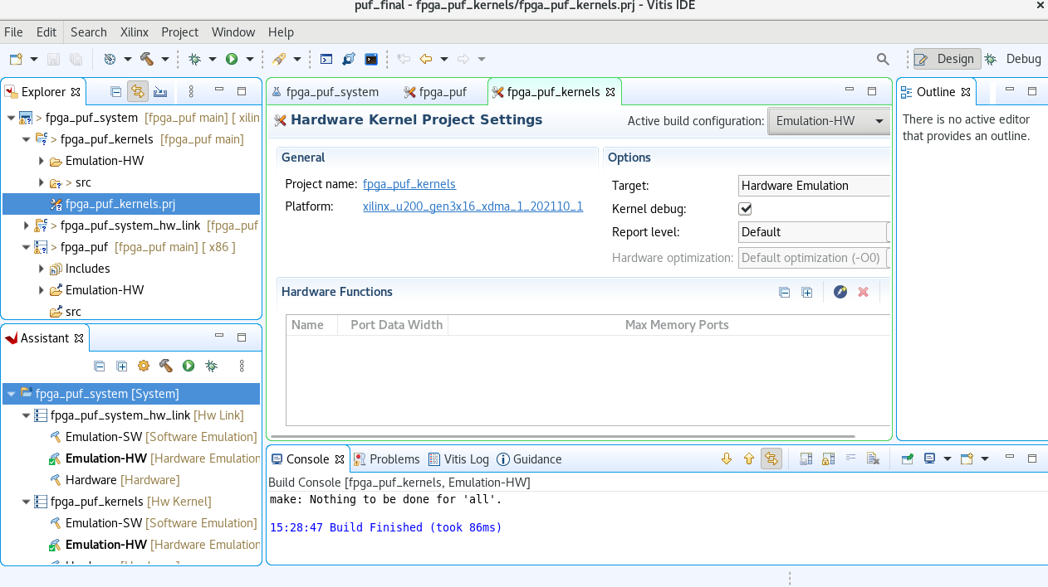Click console Previous (up arrow) icon
1048x587 pixels.
(x=748, y=458)
